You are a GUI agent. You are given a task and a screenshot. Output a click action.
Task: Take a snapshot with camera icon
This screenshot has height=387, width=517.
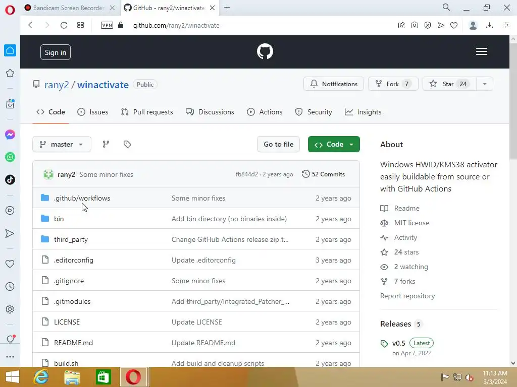pos(415,25)
